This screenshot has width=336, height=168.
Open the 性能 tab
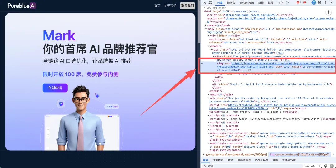click(271, 3)
